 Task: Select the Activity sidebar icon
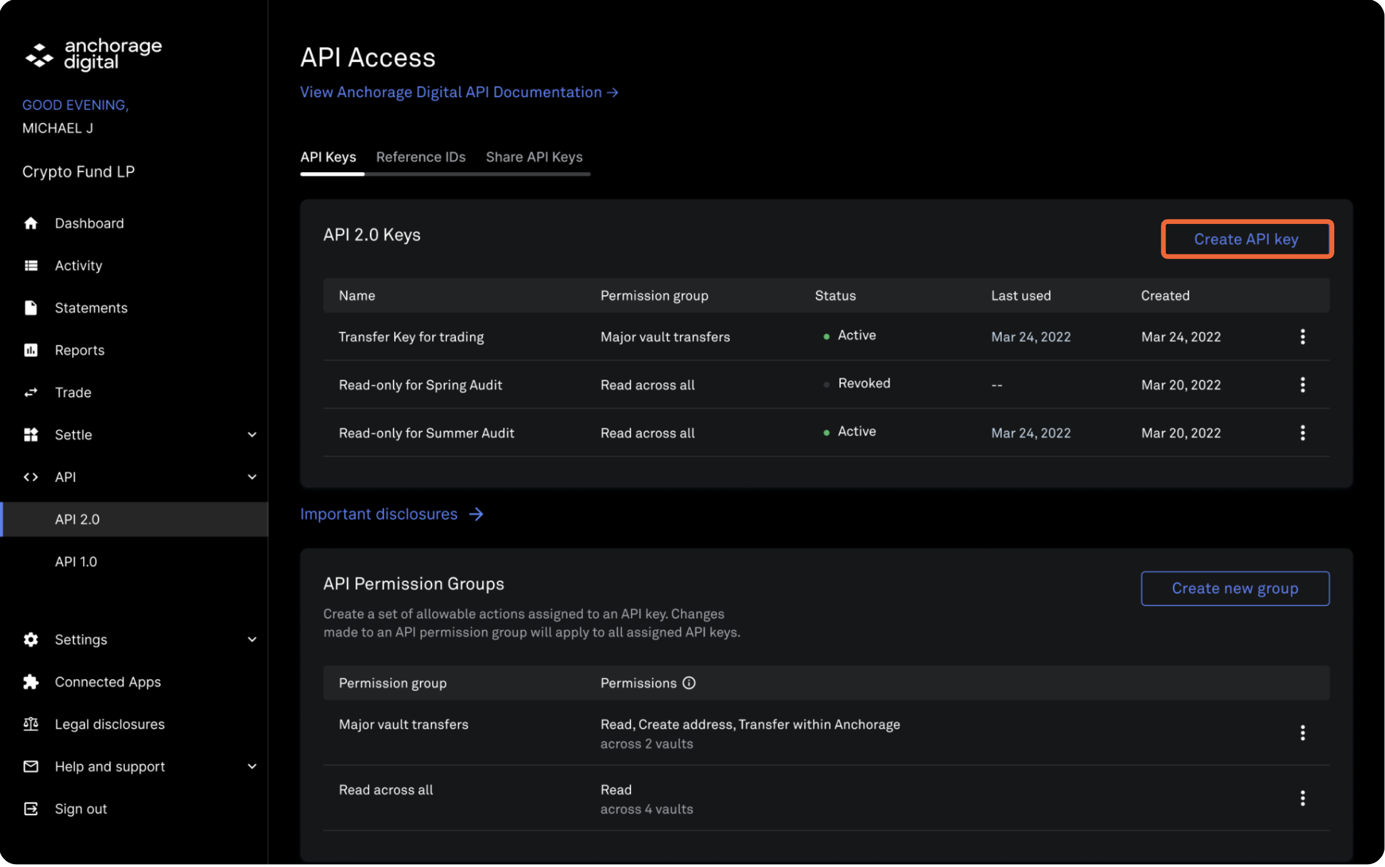tap(31, 265)
